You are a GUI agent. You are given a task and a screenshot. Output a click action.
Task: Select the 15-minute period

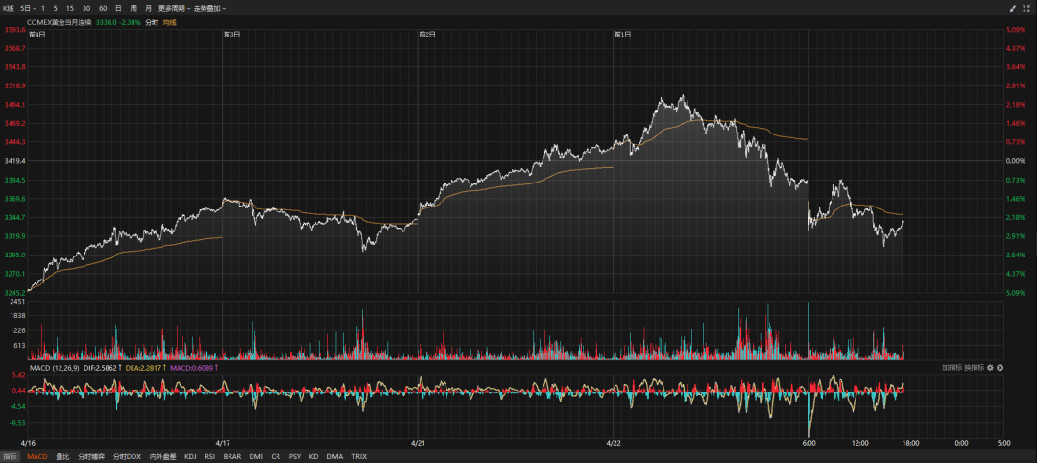(x=70, y=7)
